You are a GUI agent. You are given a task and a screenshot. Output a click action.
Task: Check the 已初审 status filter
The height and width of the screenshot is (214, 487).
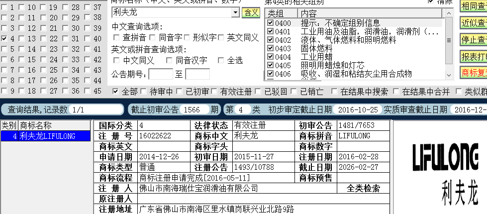(179, 91)
